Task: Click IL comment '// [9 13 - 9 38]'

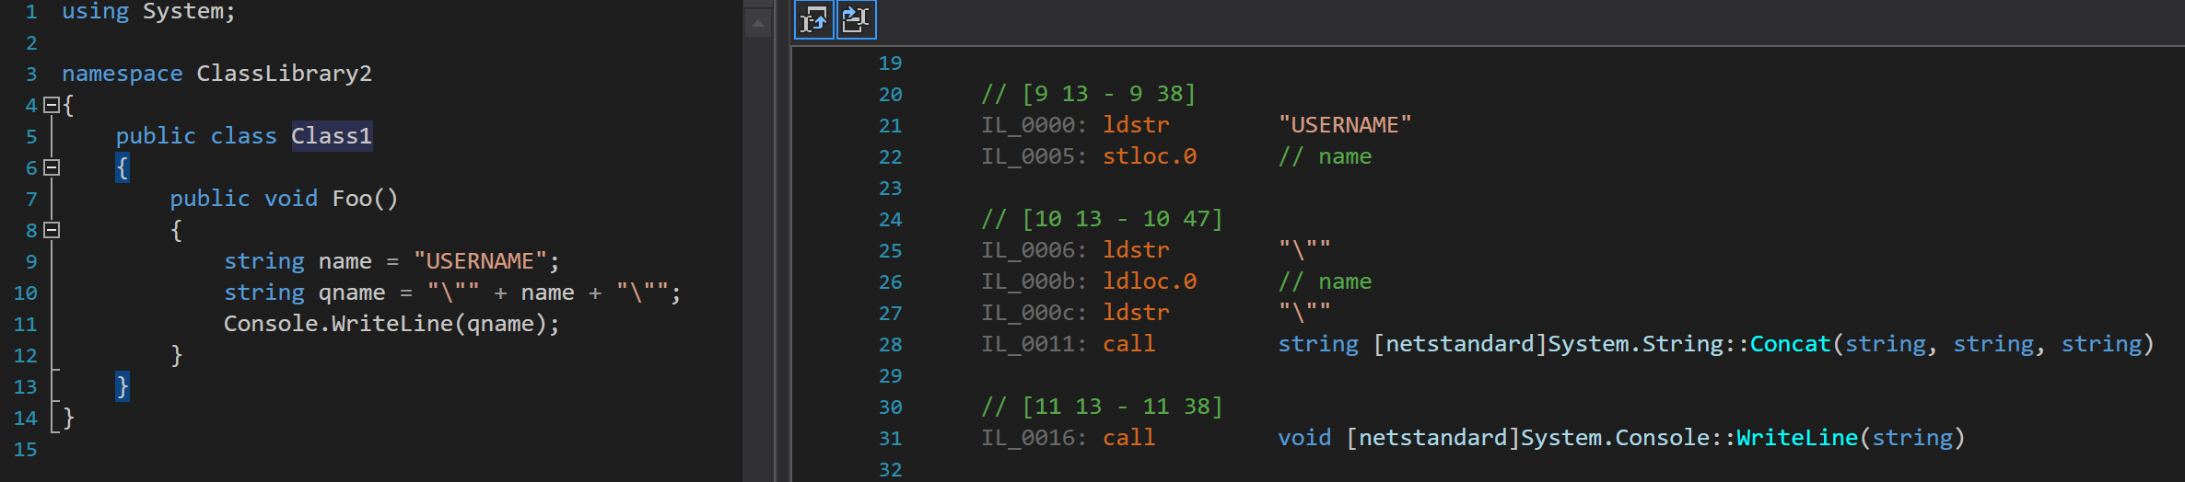Action: [x=1089, y=94]
